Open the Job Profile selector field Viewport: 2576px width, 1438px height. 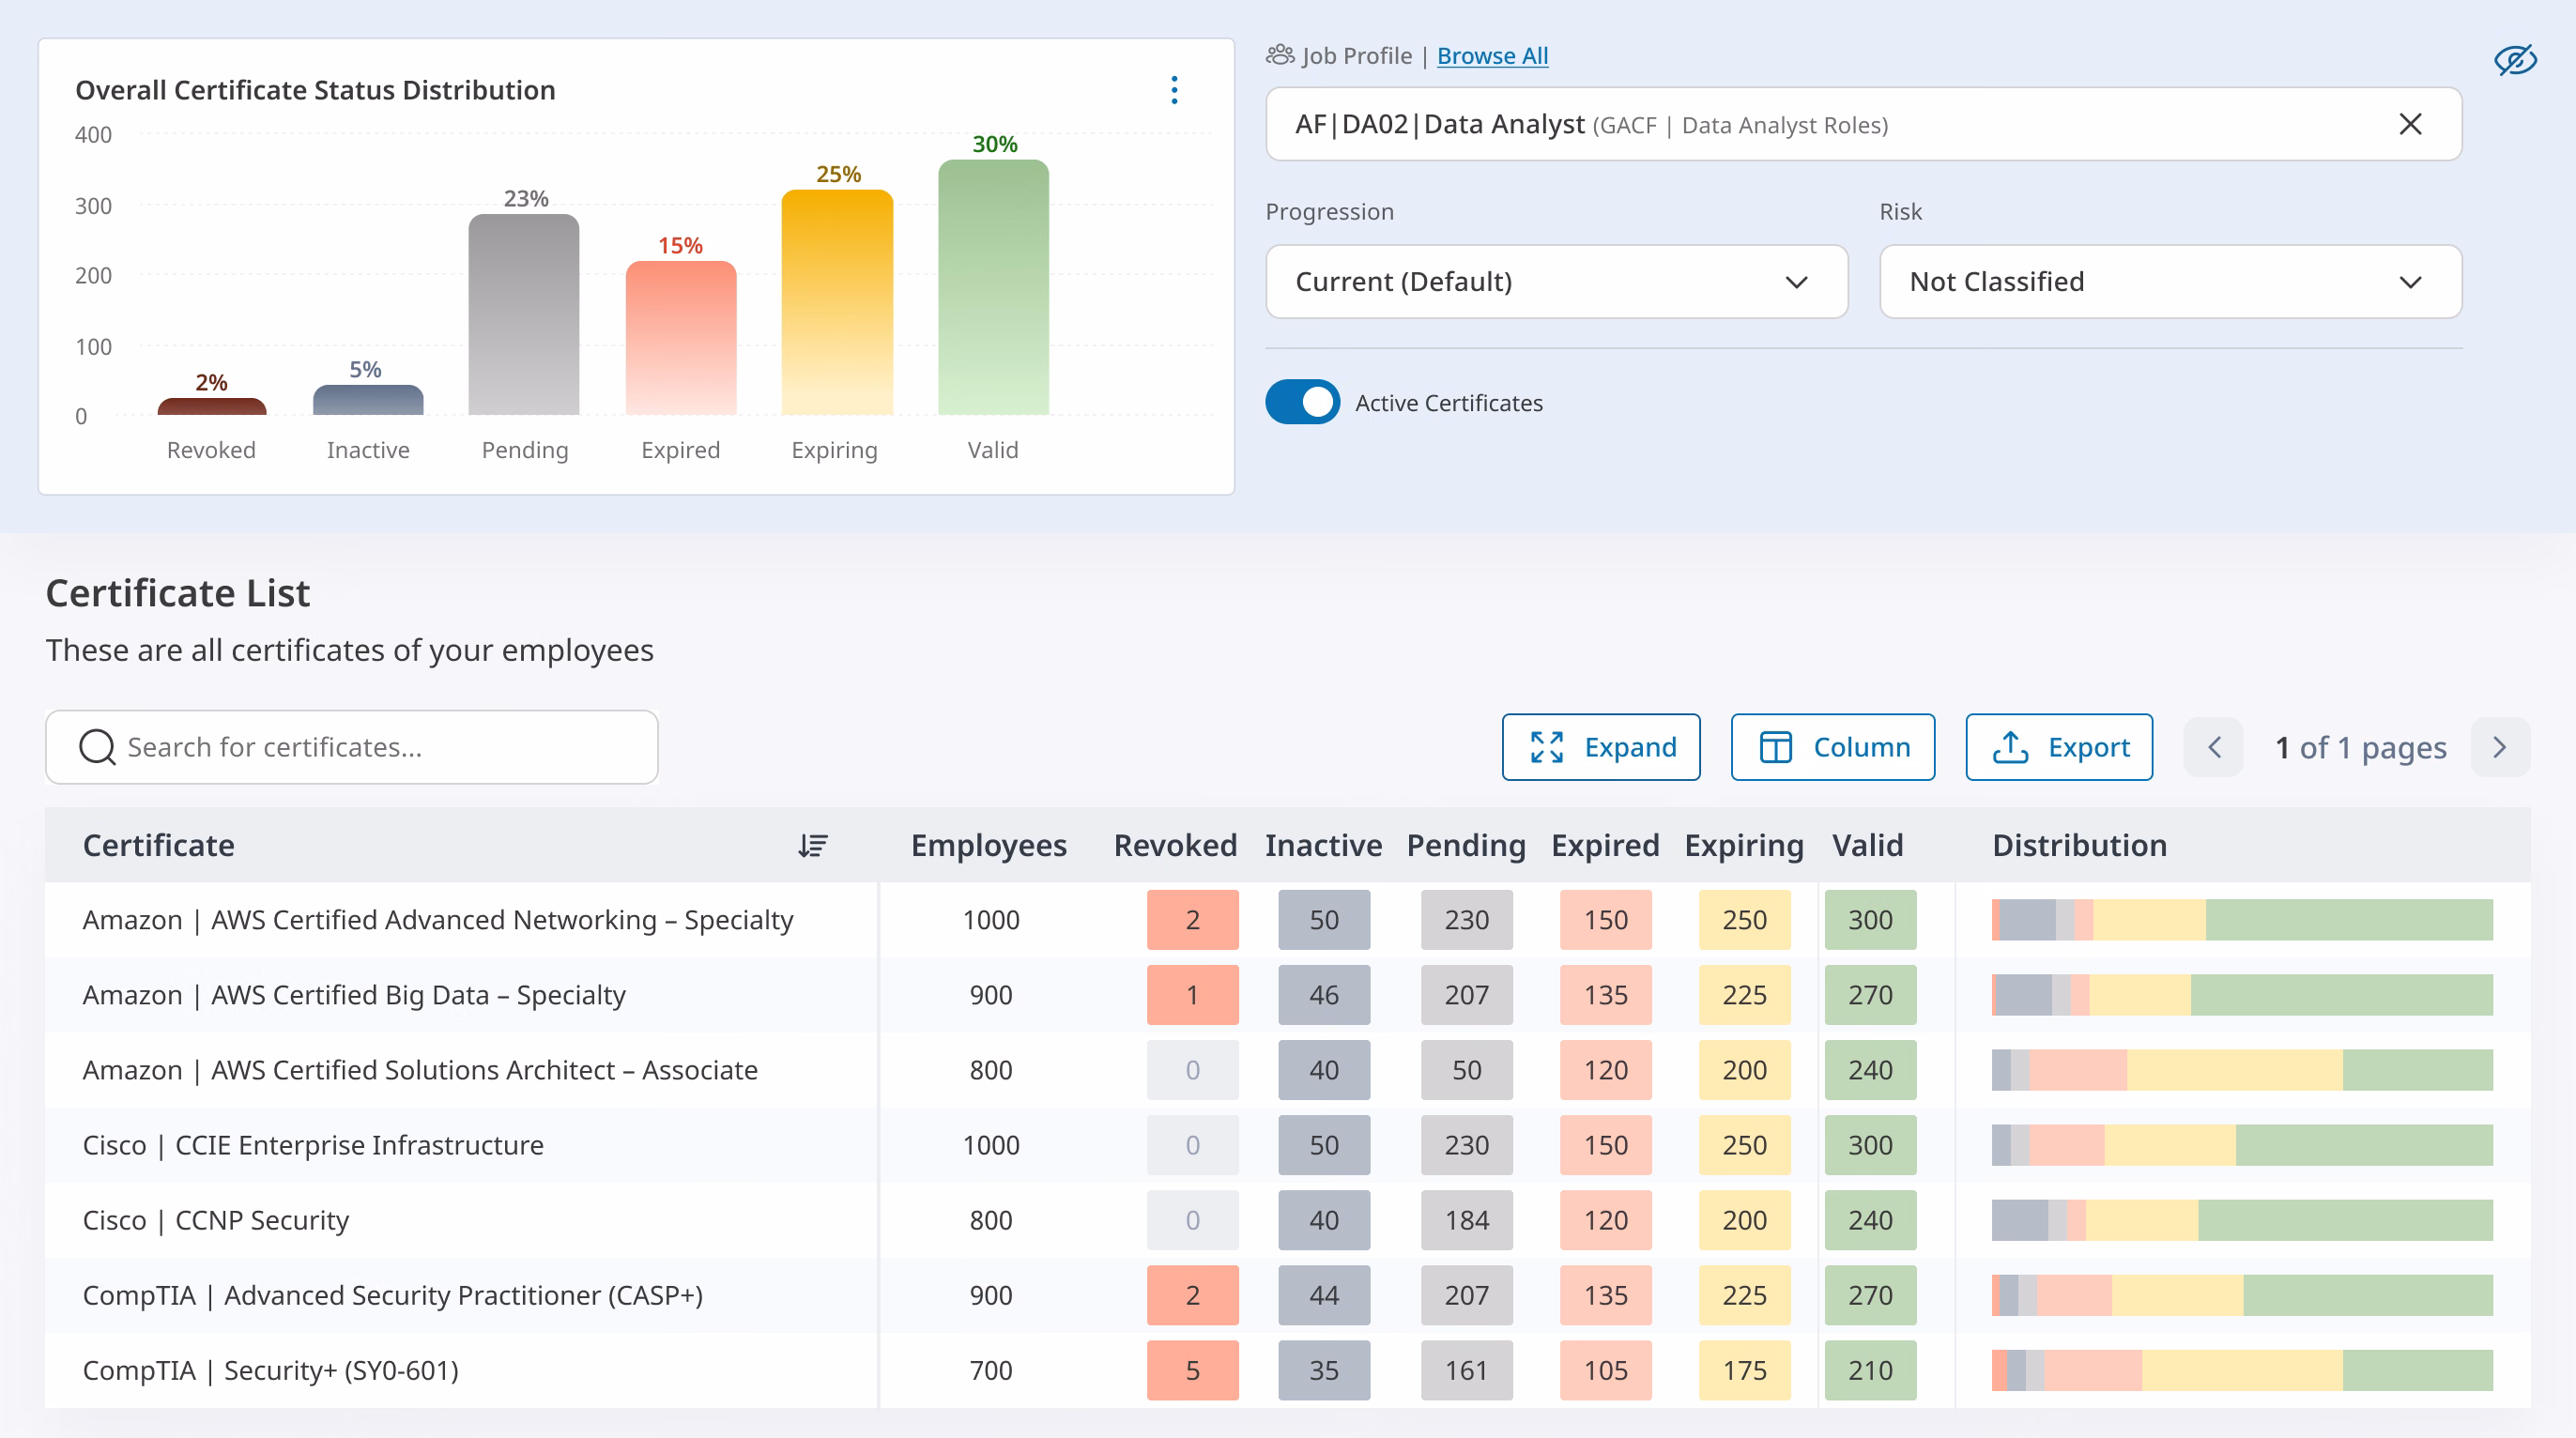pos(1863,124)
